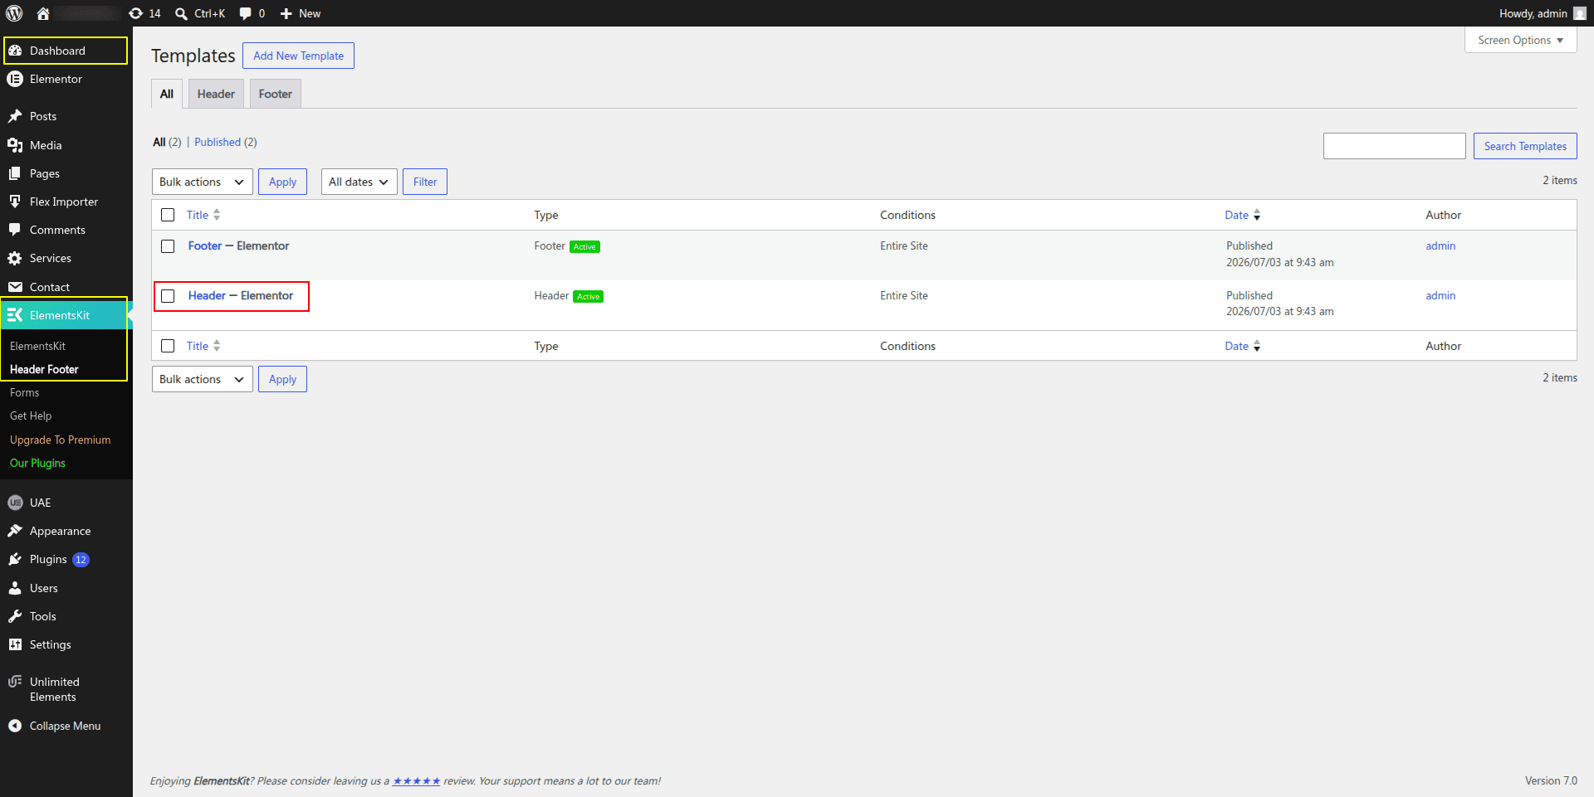Toggle select-all checkbox in table footer
This screenshot has height=797, width=1594.
(x=168, y=346)
